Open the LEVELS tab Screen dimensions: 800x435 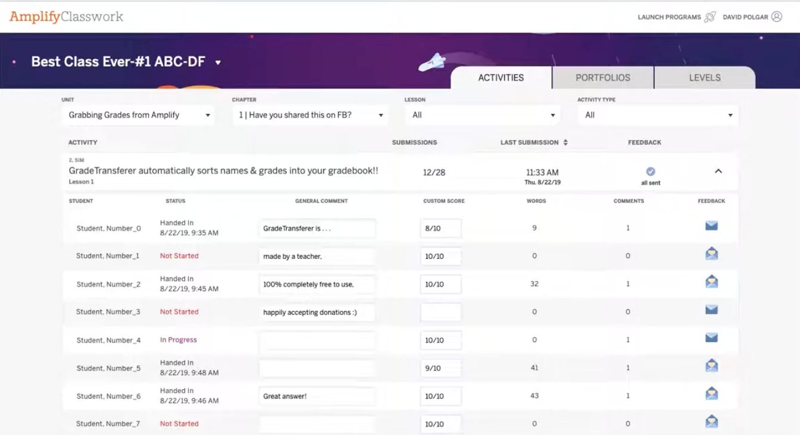pyautogui.click(x=705, y=77)
